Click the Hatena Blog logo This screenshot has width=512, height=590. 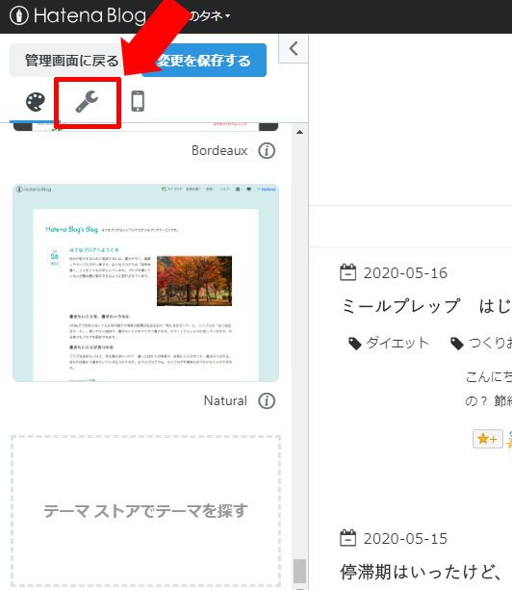click(78, 15)
